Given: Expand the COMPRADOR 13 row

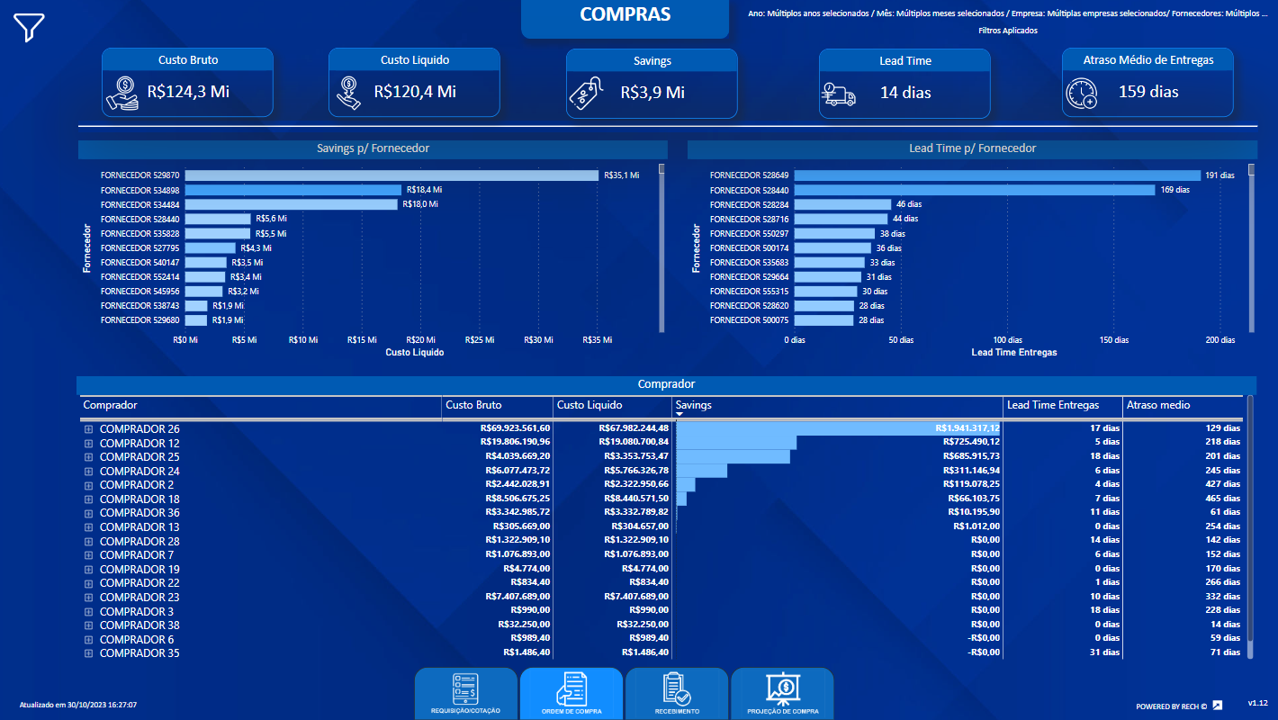Looking at the screenshot, I should click(89, 527).
